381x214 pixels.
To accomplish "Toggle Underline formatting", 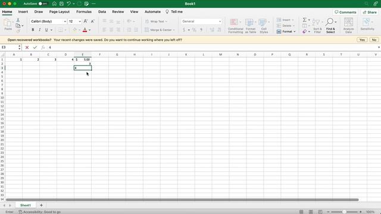I will [46, 30].
